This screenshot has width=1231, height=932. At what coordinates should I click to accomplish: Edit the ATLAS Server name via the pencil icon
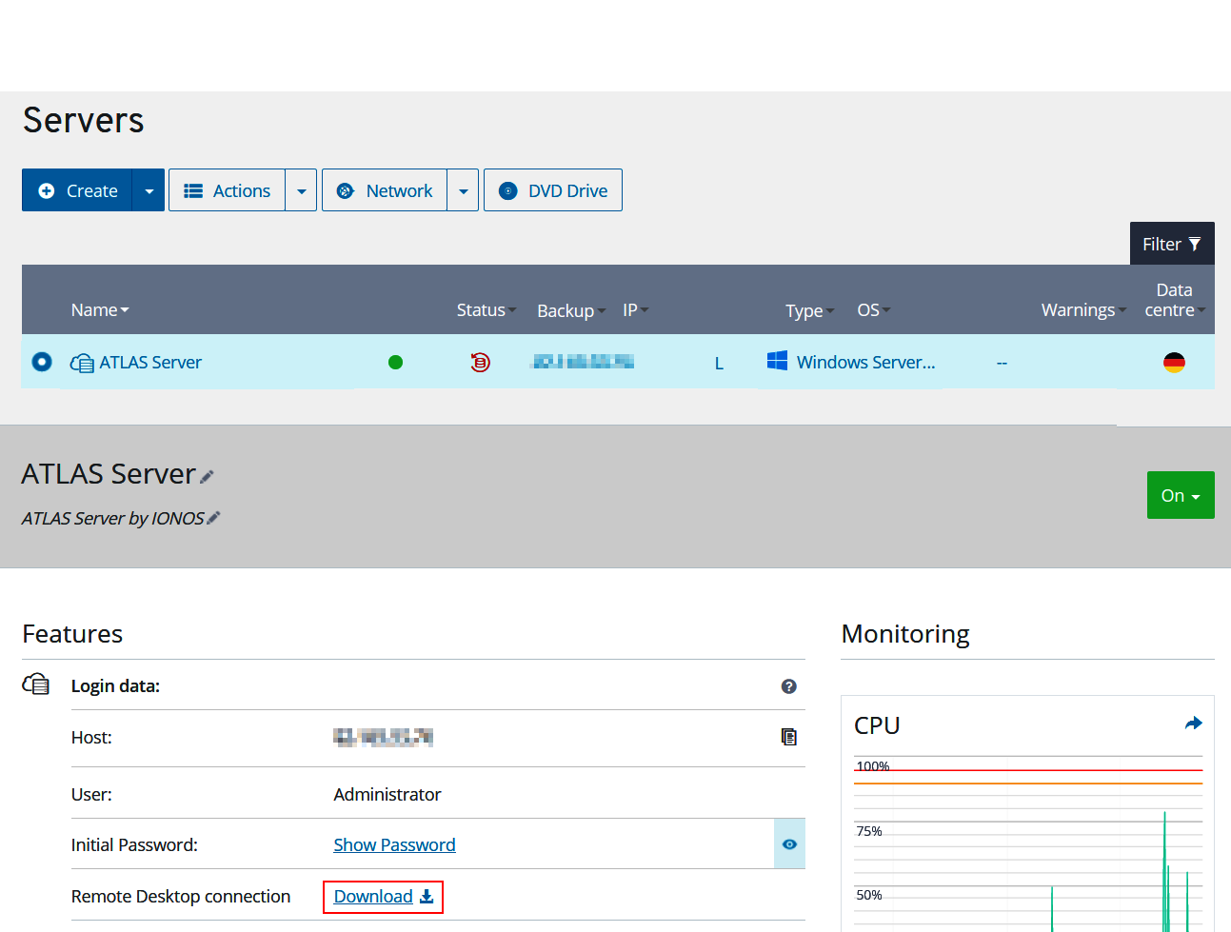click(x=208, y=476)
